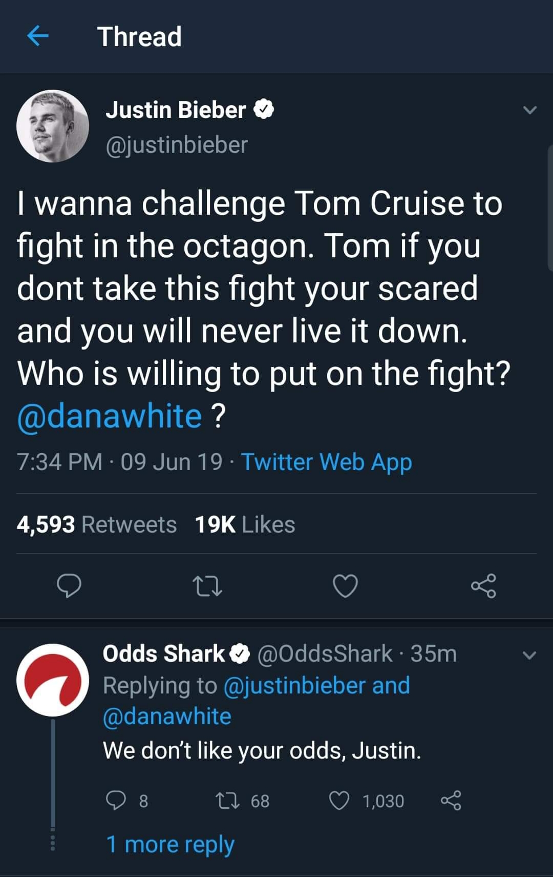The height and width of the screenshot is (877, 553).
Task: Like the Odds Shark reply
Action: pyautogui.click(x=339, y=800)
